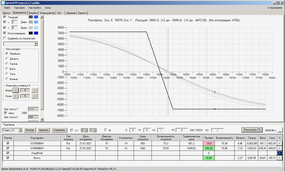Pick dark blue swatch for На экспирацию
Screen dimensions: 285x172
click(x=36, y=33)
